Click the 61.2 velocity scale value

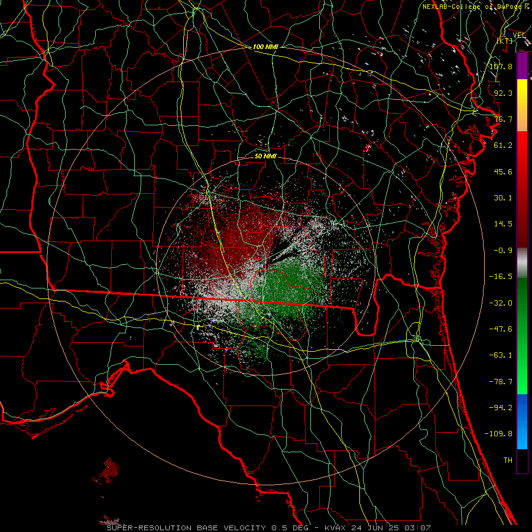(x=503, y=145)
